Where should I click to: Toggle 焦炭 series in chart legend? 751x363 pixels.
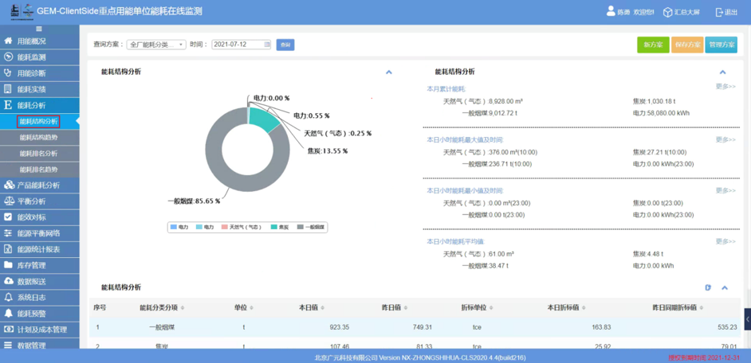click(x=278, y=228)
